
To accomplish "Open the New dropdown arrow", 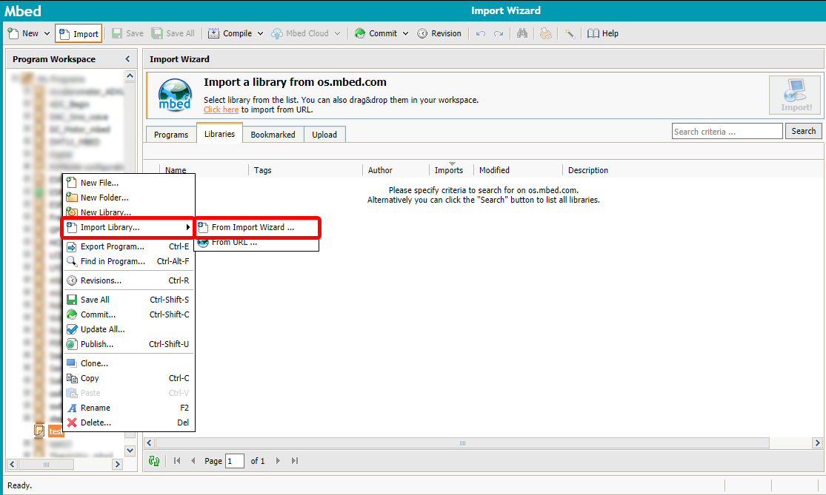I will 47,33.
